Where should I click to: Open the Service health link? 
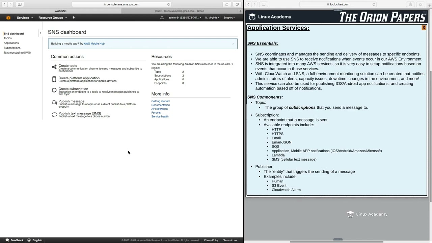pos(160,116)
